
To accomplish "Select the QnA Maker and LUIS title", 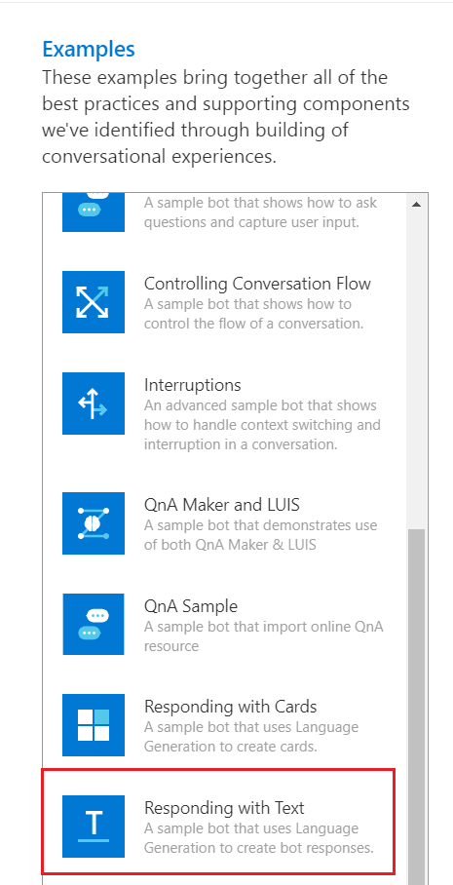I will point(222,505).
